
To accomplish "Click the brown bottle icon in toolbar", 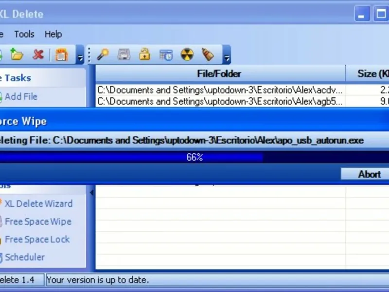I will click(x=208, y=55).
